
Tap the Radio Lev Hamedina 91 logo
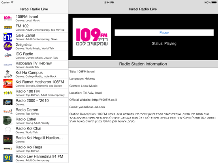(8, 158)
